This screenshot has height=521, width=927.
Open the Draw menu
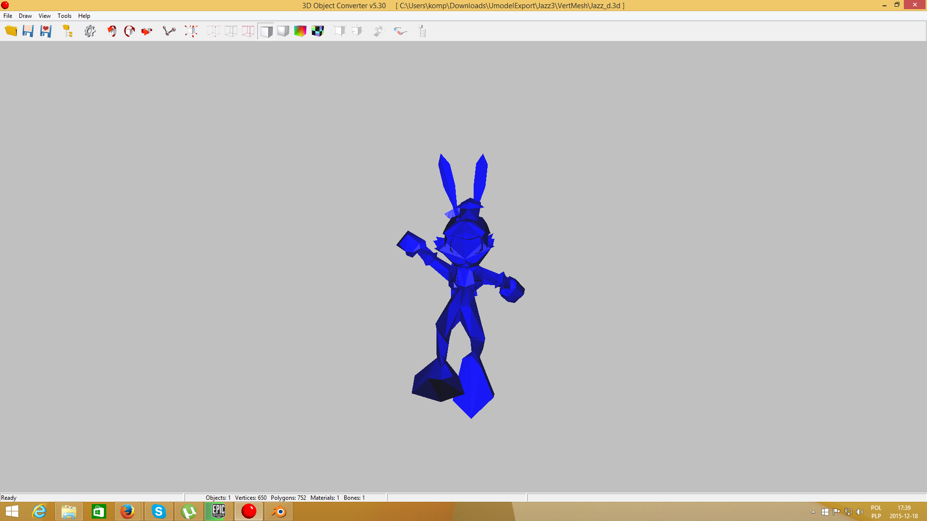pos(25,16)
